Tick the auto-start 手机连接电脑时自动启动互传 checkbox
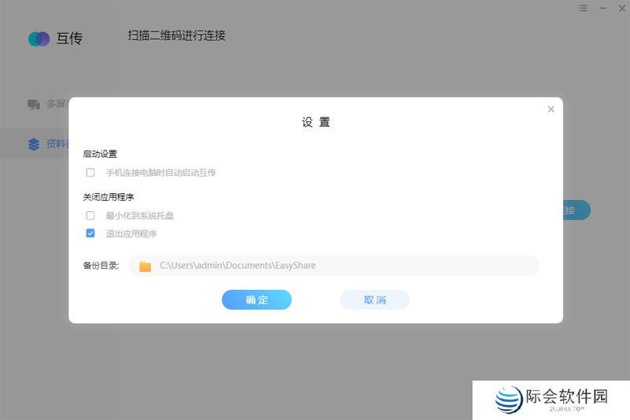 point(91,173)
